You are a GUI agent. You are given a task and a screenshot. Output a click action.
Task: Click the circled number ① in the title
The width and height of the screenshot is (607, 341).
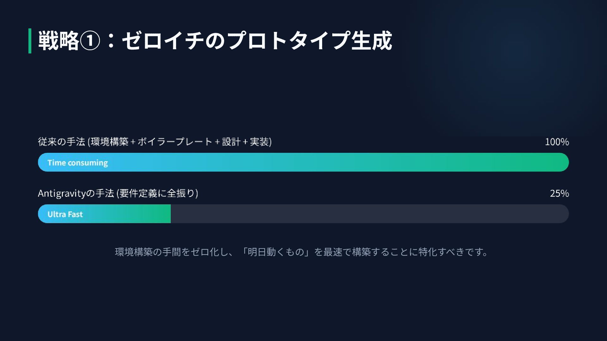click(x=90, y=41)
